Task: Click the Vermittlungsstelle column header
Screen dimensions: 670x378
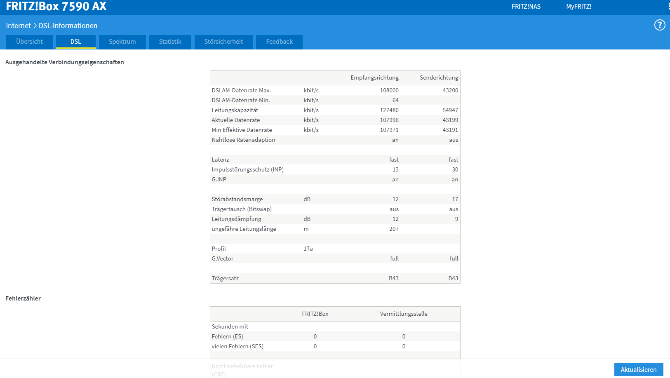Action: 404,314
